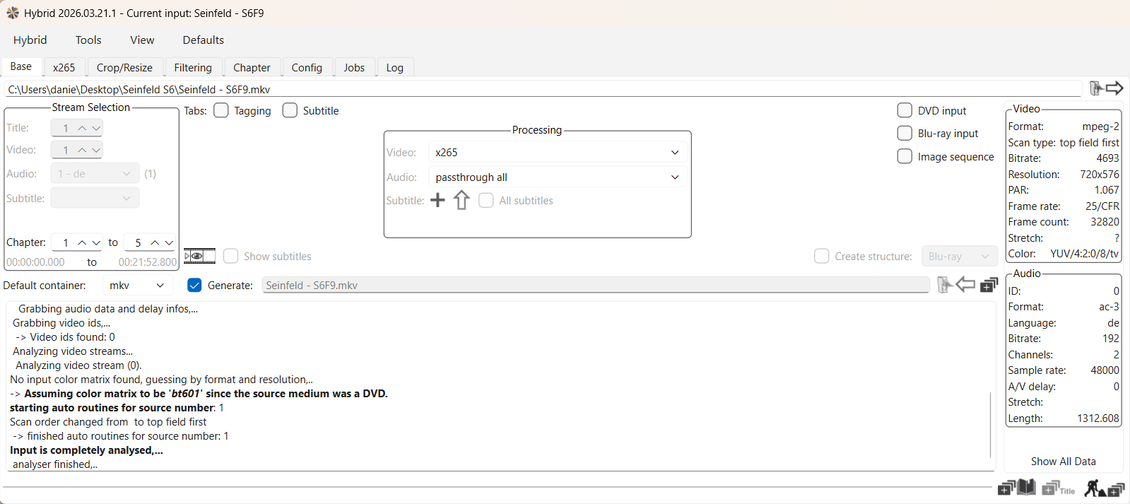Open the Audio passthrough all dropdown
This screenshot has width=1130, height=504.
(x=558, y=177)
